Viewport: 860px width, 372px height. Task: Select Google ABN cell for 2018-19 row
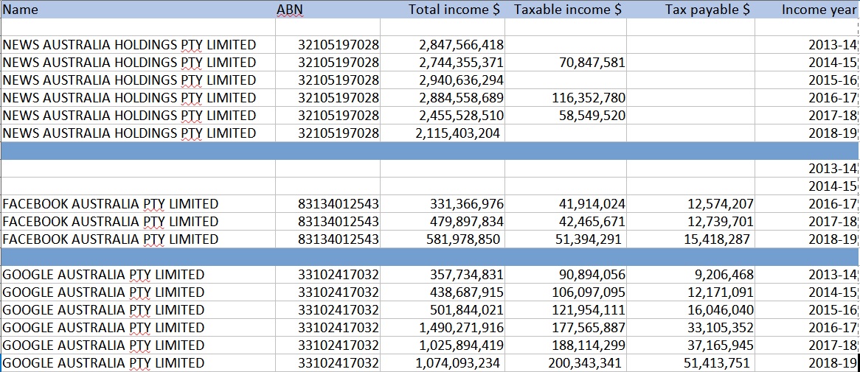[327, 362]
